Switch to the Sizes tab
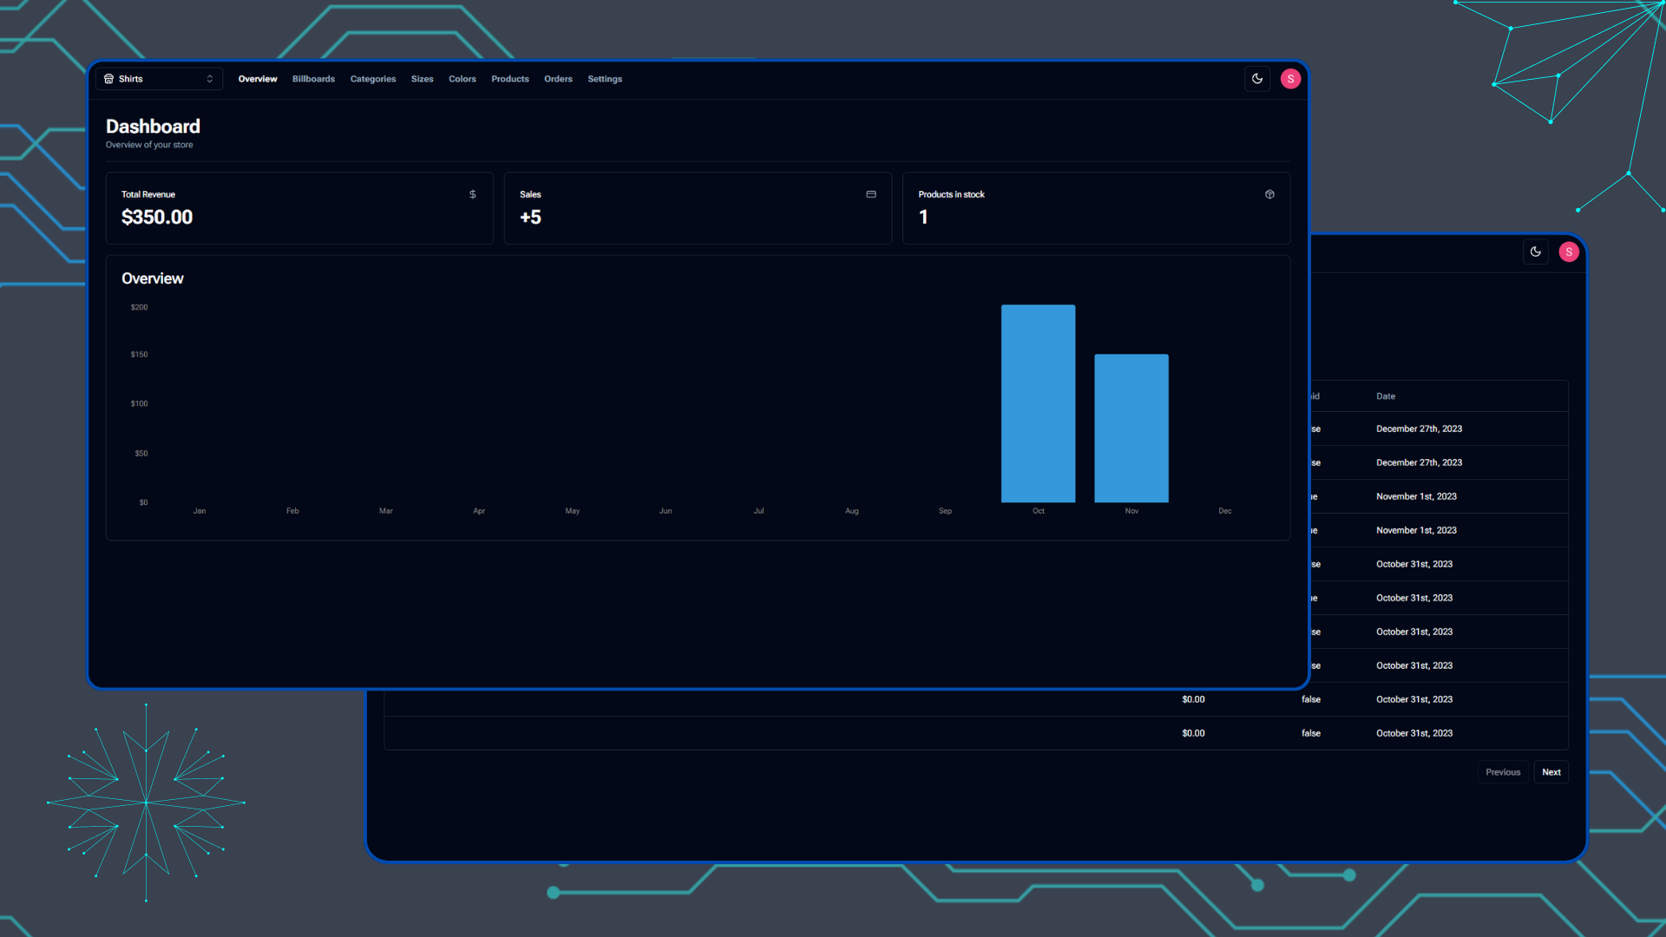The height and width of the screenshot is (937, 1666). pyautogui.click(x=422, y=79)
